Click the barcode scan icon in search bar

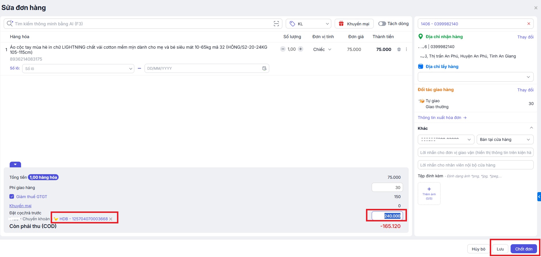(x=276, y=24)
